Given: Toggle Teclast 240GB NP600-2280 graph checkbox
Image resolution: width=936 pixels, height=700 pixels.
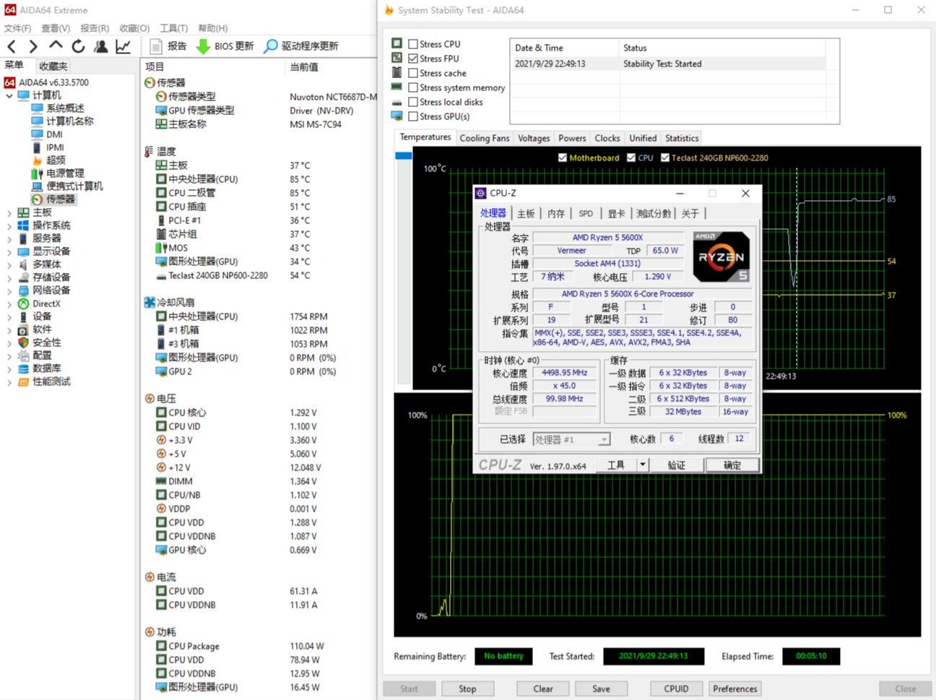Looking at the screenshot, I should click(x=665, y=157).
